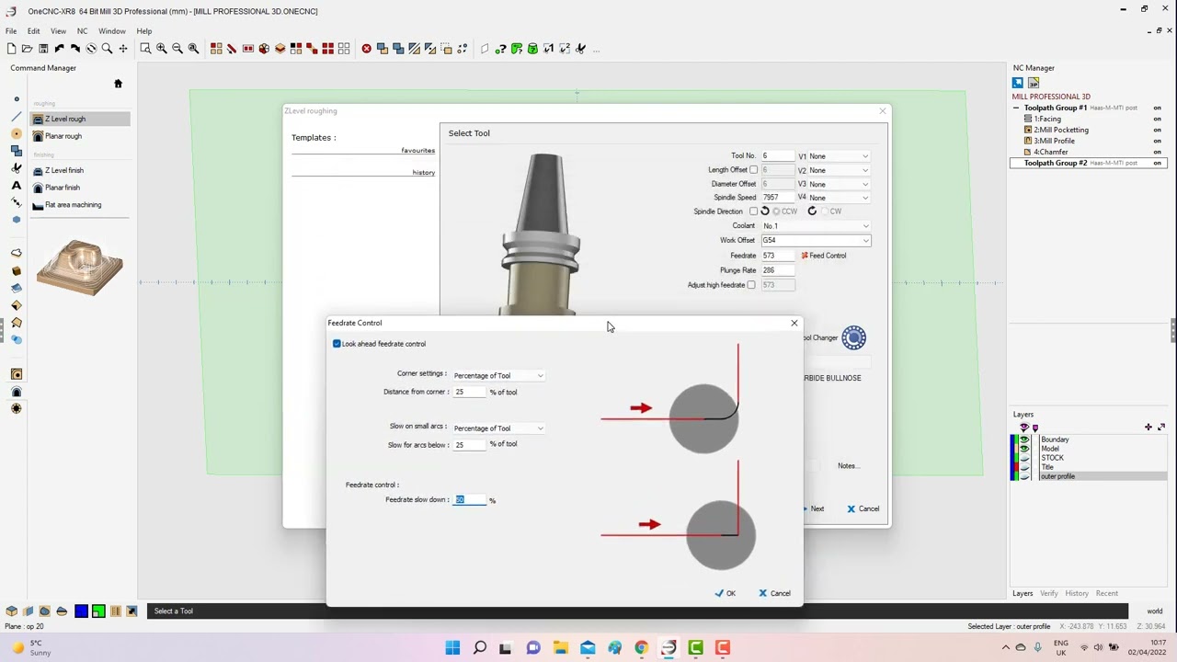Toggle Length Offset checkbox
The image size is (1177, 662).
tap(754, 170)
